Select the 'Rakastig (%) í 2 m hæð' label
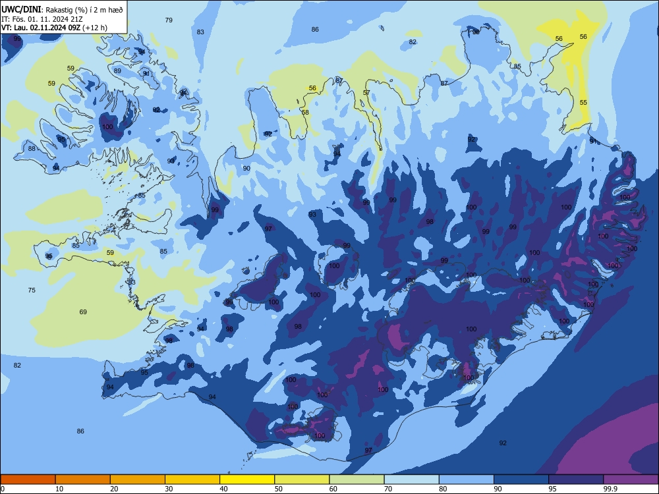 click(x=84, y=10)
